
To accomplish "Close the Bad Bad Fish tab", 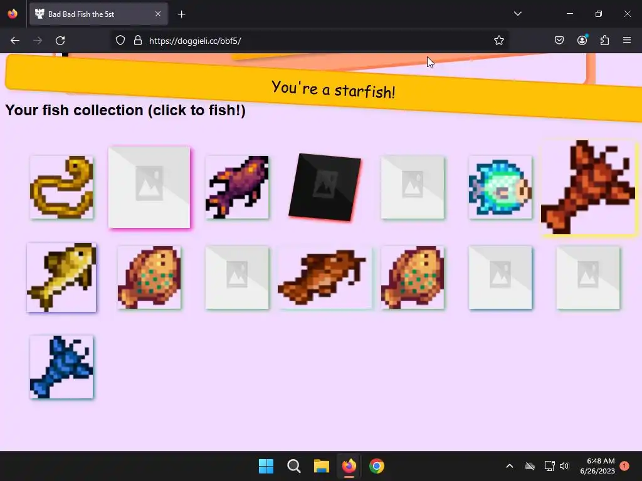I will [x=158, y=14].
